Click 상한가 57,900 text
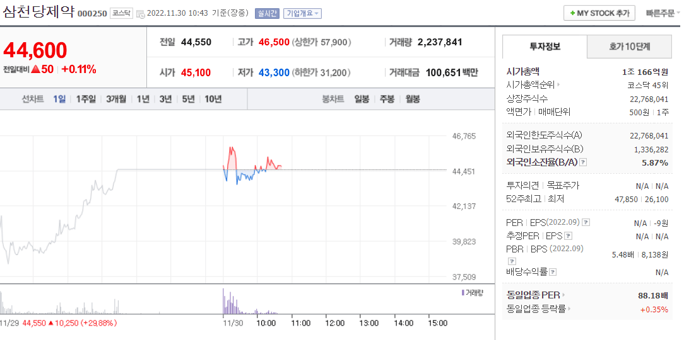 click(x=322, y=42)
